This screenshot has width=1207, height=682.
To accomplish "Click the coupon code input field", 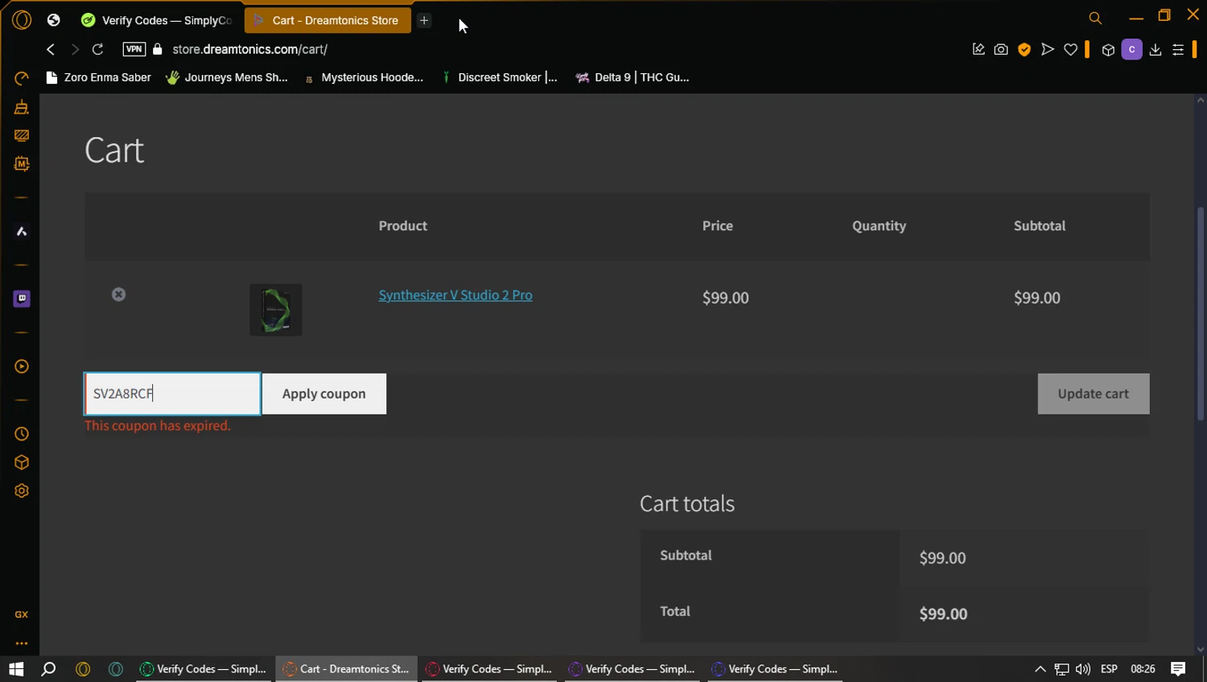I will (x=172, y=394).
